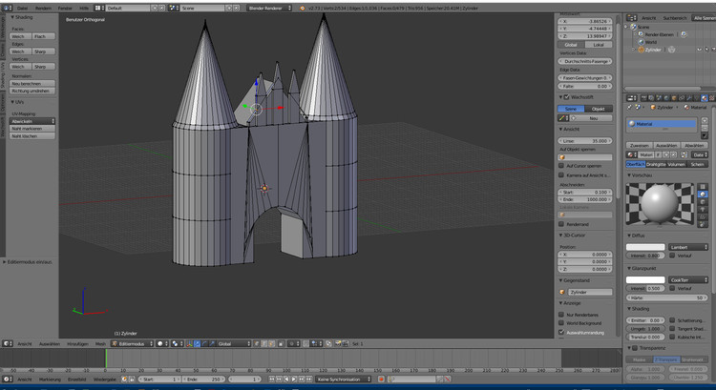Switch to the Drahtgitter material tab
The image size is (716, 390).
click(x=655, y=164)
